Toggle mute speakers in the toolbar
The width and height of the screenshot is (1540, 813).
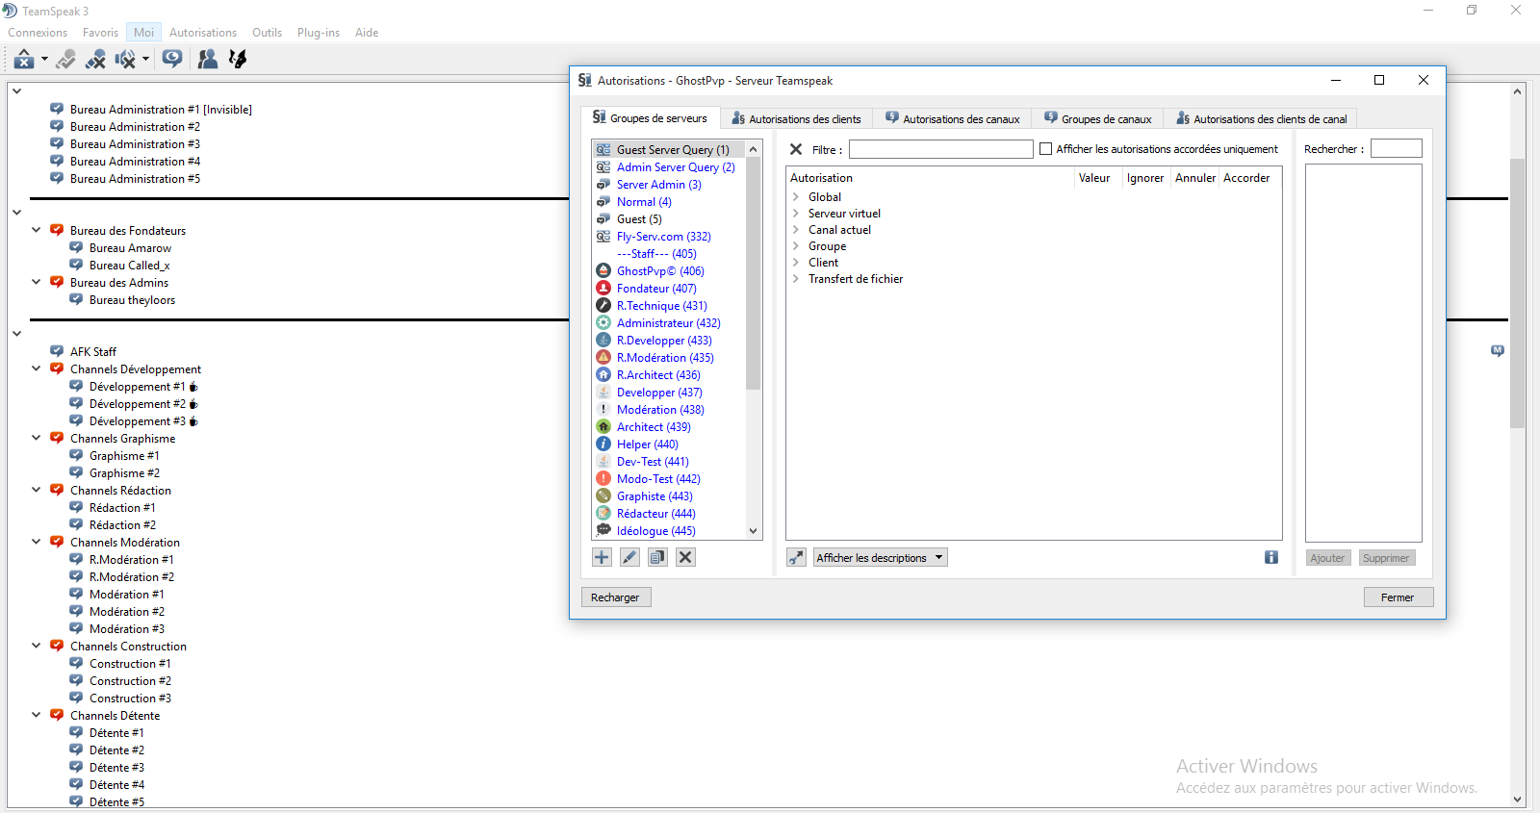coord(125,60)
